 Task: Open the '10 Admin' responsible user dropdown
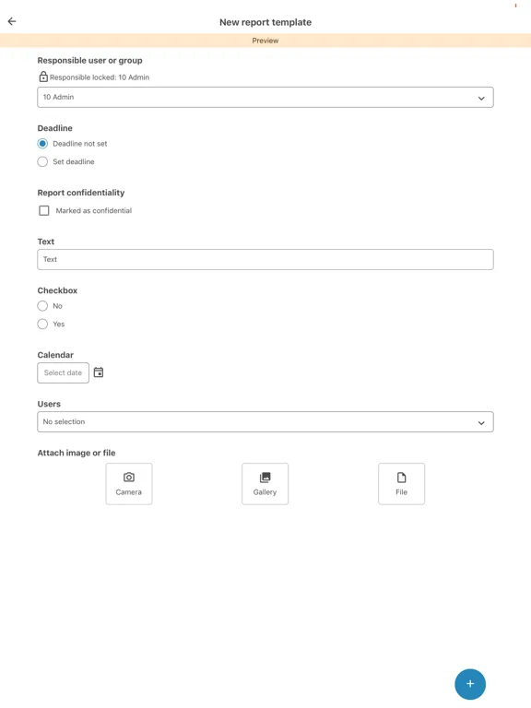[265, 97]
